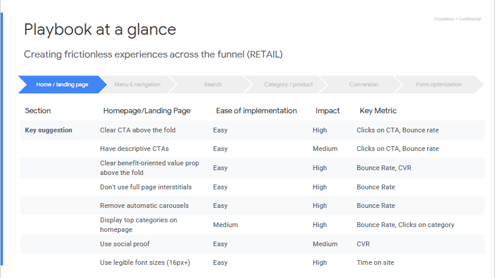
Task: Click the Homepage/Landing Page column header
Action: click(x=147, y=111)
